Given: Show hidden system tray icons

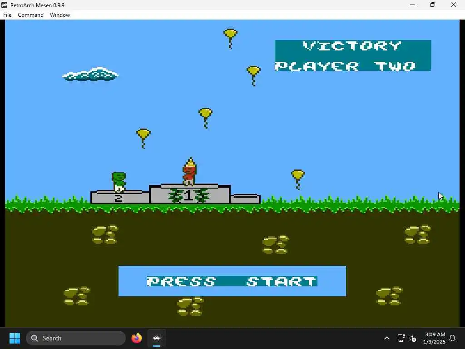Looking at the screenshot, I should click(387, 338).
